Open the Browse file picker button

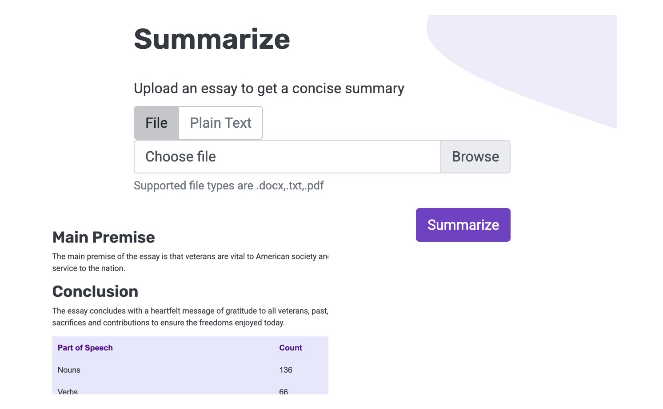(475, 157)
